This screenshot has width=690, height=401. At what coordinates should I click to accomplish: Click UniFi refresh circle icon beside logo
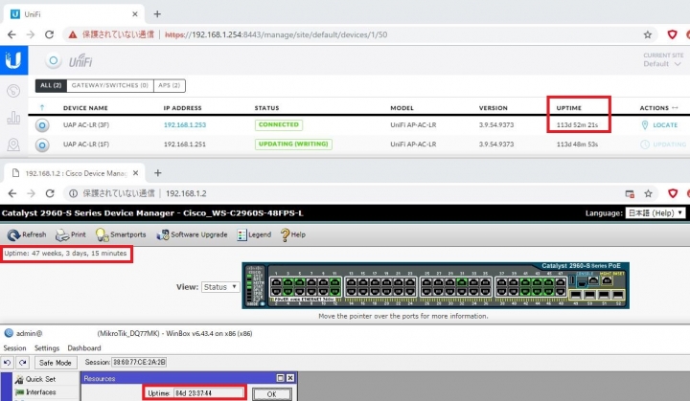[54, 60]
